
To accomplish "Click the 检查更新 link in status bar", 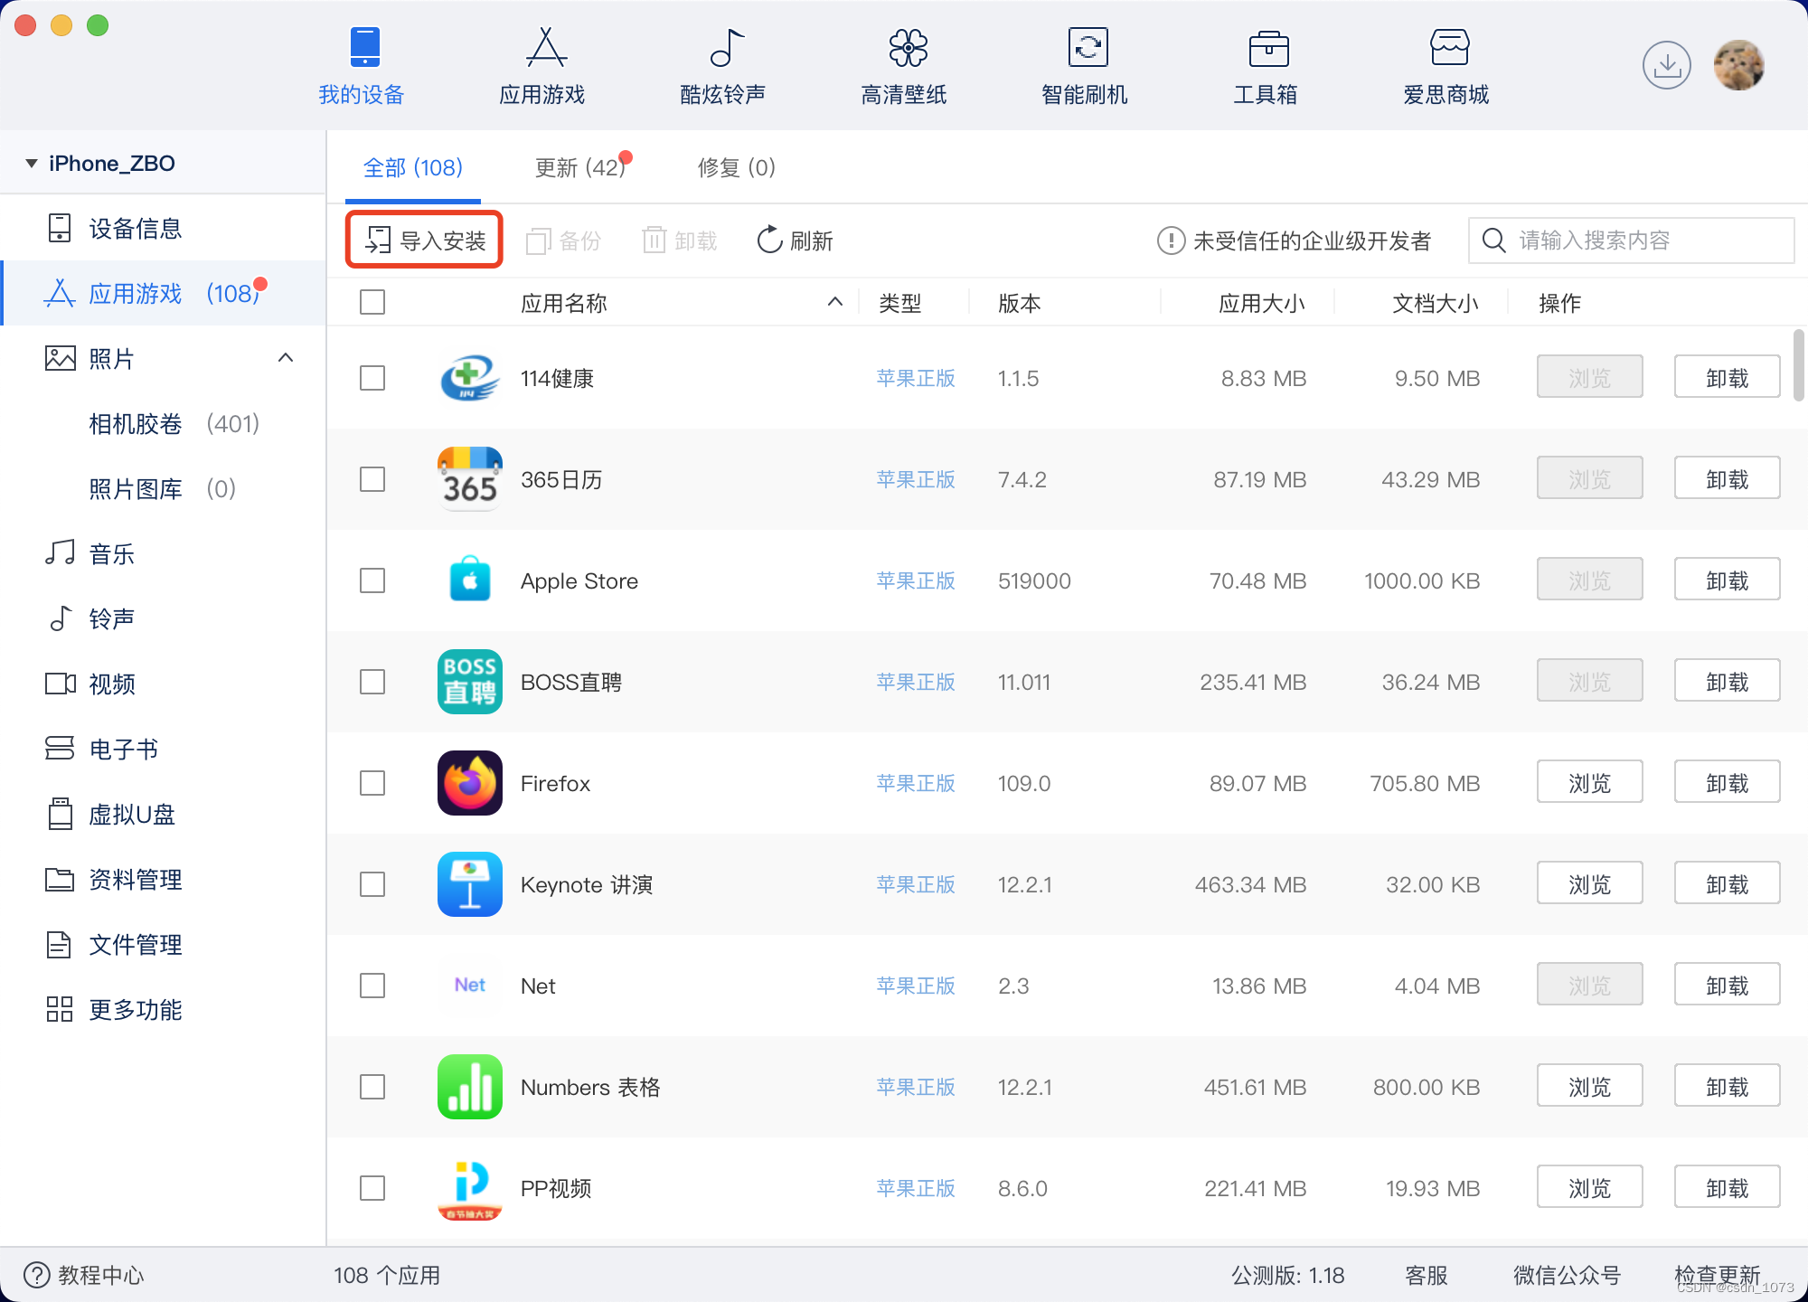I will (x=1717, y=1275).
